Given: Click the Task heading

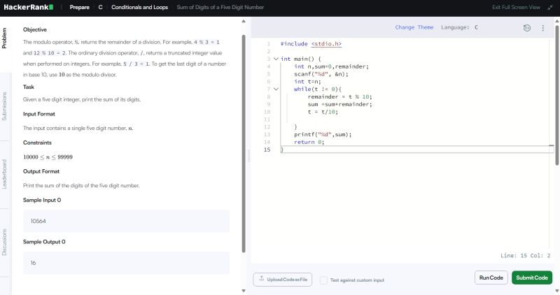Looking at the screenshot, I should [29, 87].
